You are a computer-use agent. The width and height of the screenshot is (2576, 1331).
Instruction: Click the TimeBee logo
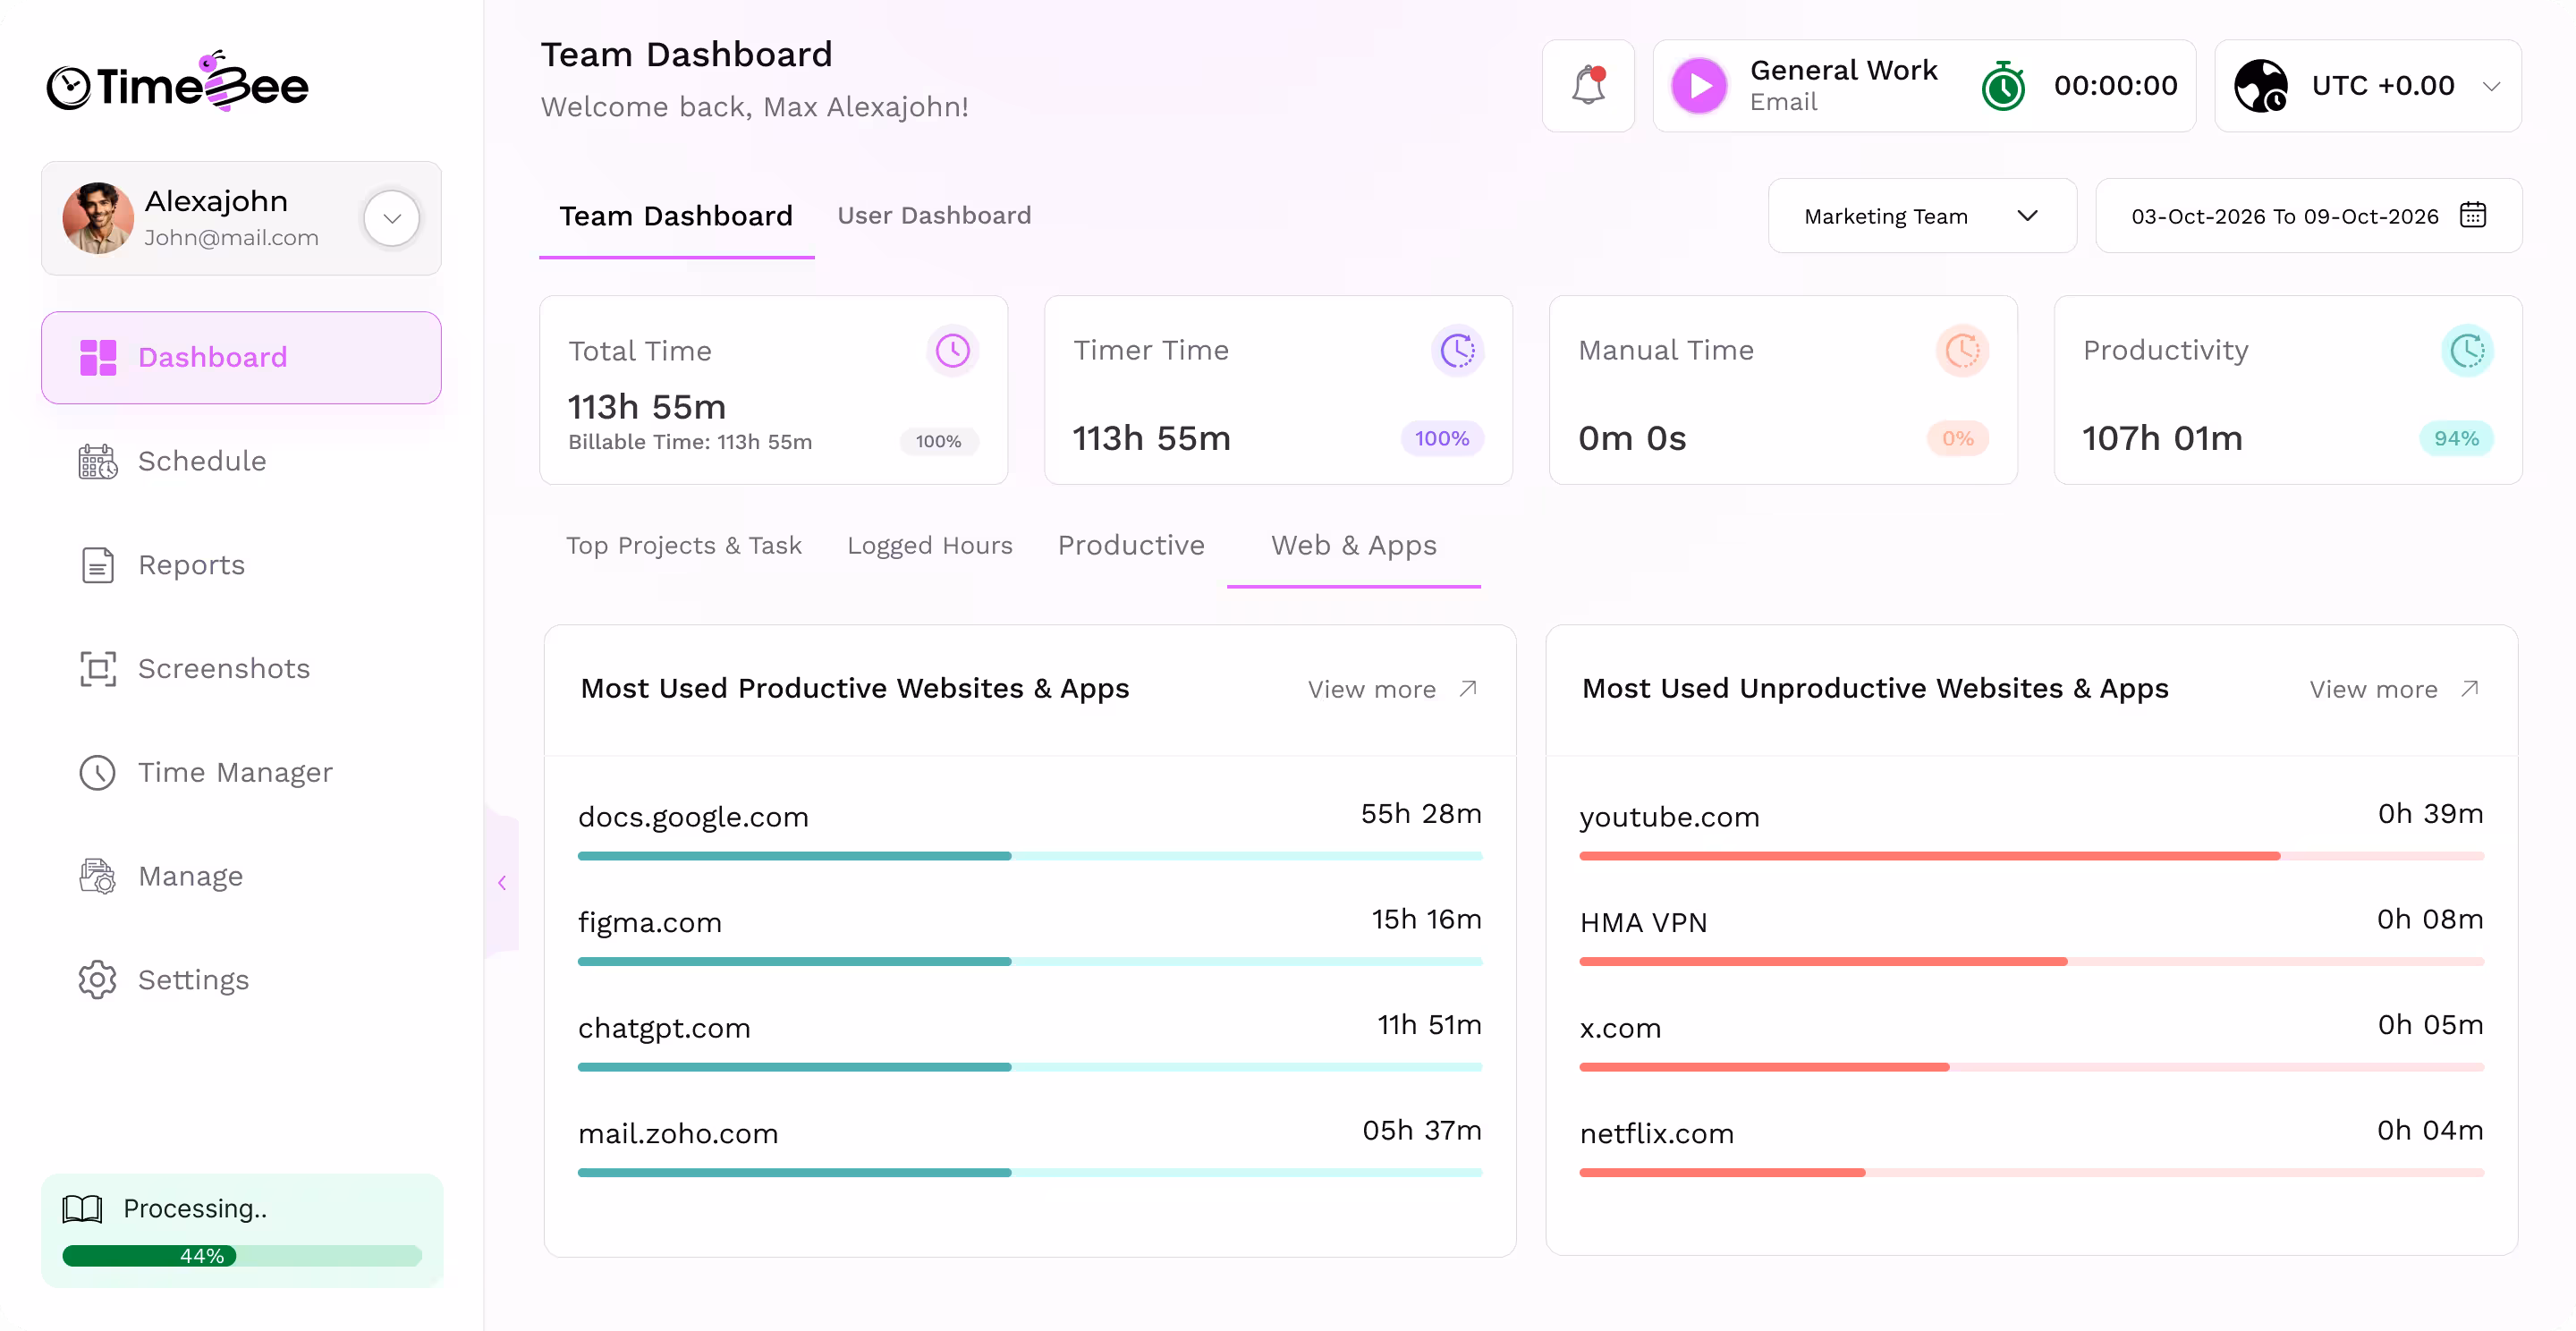point(178,82)
